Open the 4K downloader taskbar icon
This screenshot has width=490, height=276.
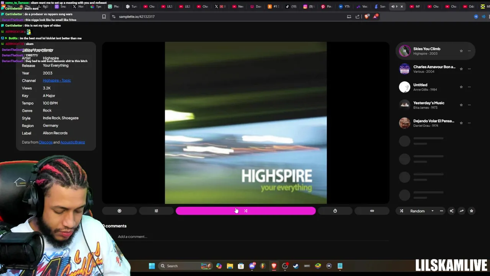[x=329, y=266]
